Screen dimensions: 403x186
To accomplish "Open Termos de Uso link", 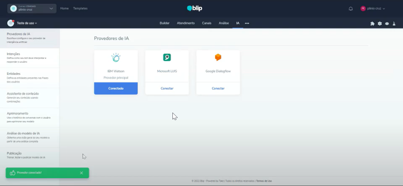I will (x=264, y=181).
